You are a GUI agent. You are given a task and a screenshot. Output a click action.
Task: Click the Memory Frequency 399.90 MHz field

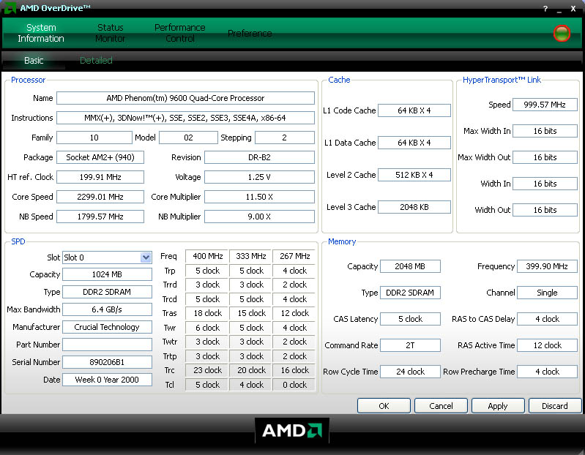click(x=547, y=266)
